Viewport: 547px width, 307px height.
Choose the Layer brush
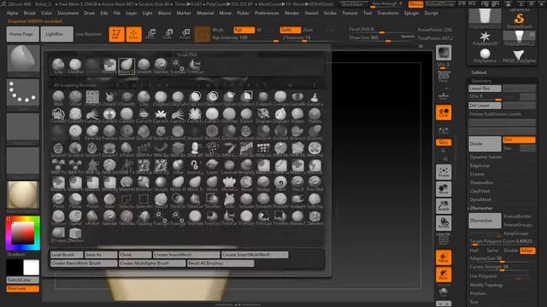coord(212,166)
